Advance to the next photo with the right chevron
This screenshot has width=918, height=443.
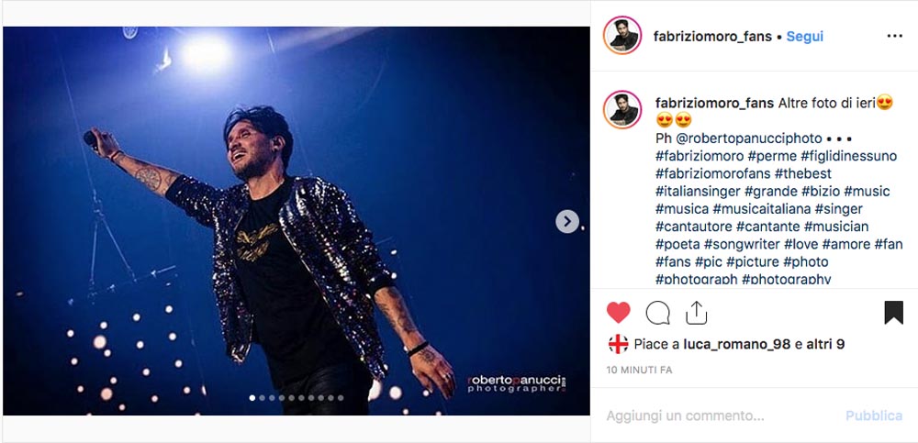pos(566,221)
